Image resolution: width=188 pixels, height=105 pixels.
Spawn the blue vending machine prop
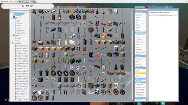[x=85, y=42]
